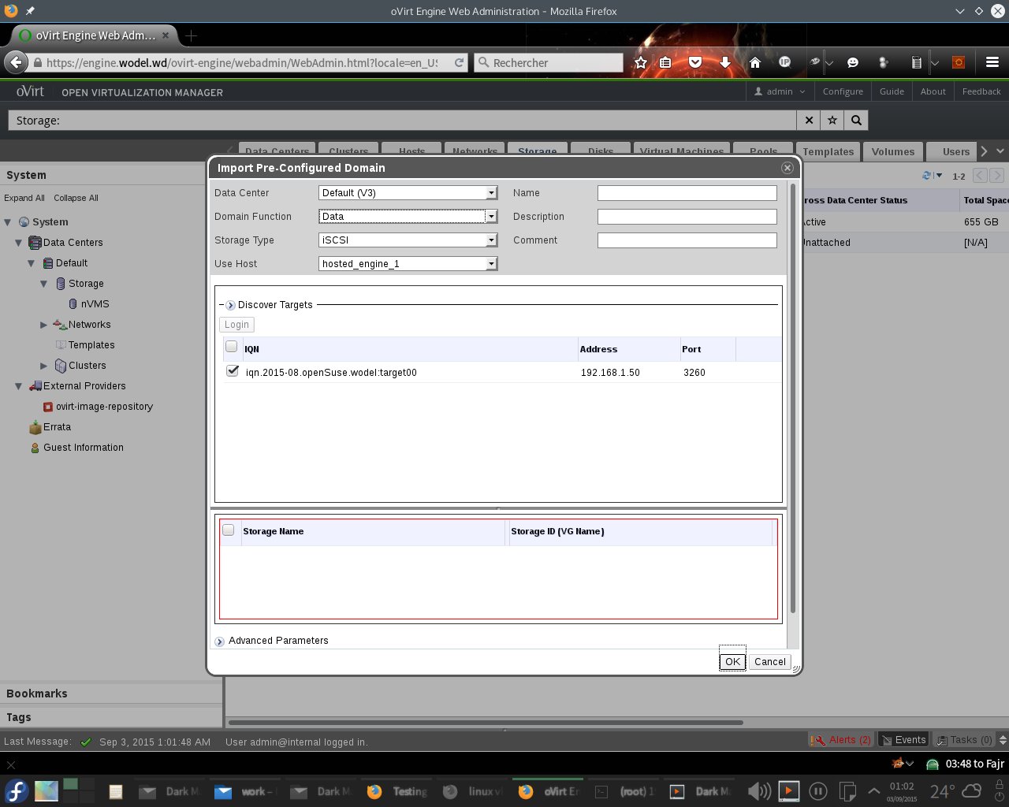Viewport: 1009px width, 807px height.
Task: Click OK to import the domain
Action: click(732, 662)
